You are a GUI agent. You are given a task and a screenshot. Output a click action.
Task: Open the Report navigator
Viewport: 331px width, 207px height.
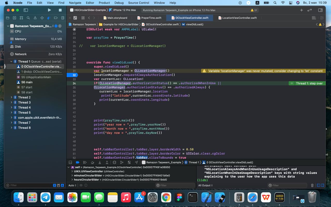pyautogui.click(x=63, y=18)
